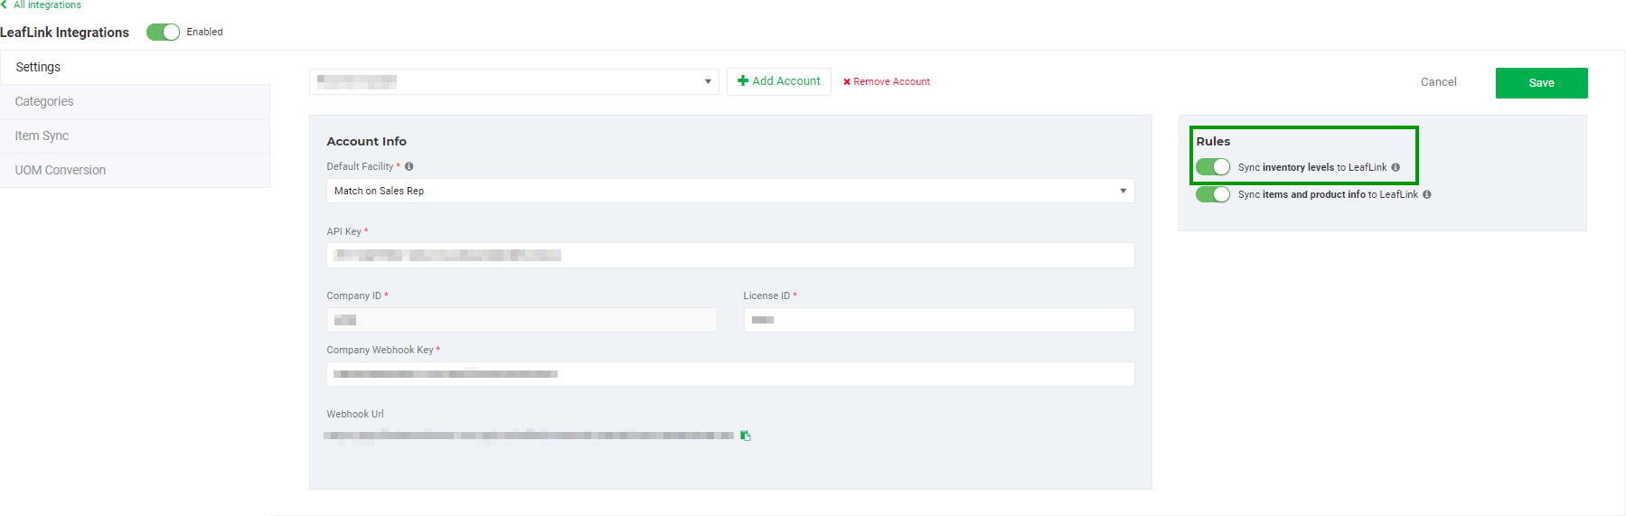Screen dimensions: 1626x516
Task: Toggle Sync items and product info to LeafLink
Action: [x=1213, y=194]
